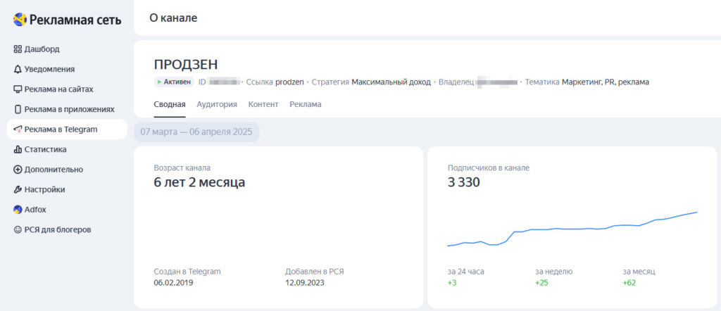Click the Максимальный доход strategy value
Image resolution: width=721 pixels, height=311 pixels.
[391, 82]
